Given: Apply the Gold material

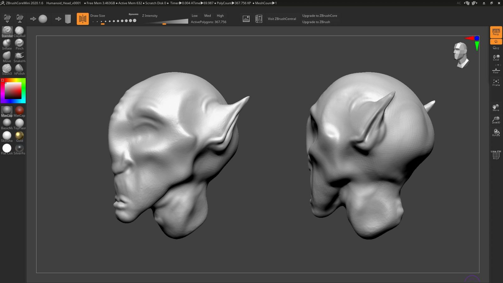Looking at the screenshot, I should click(x=19, y=136).
